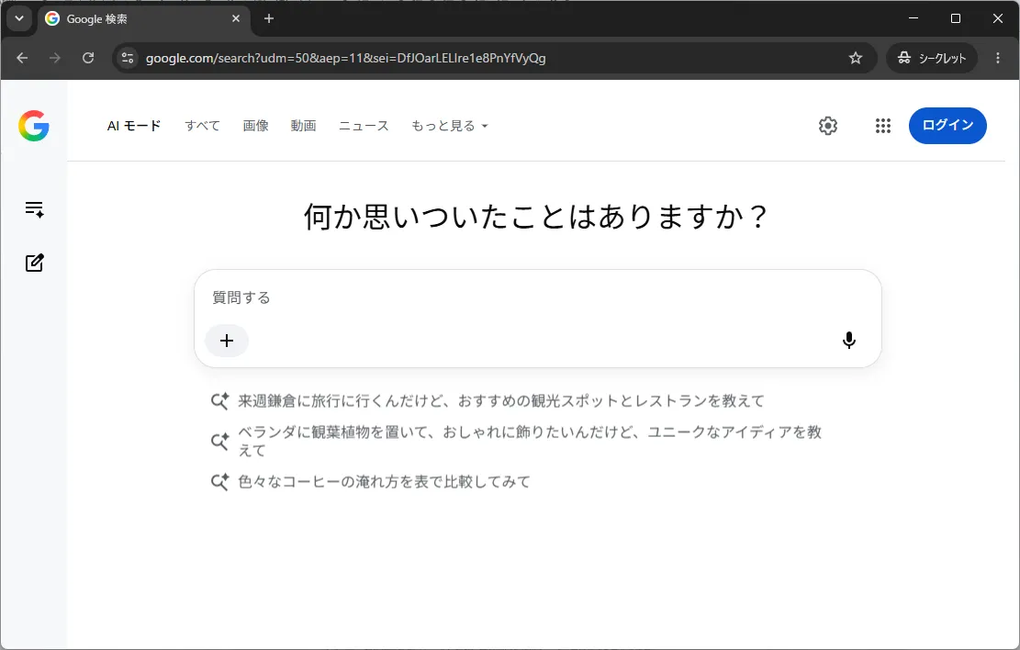Open the settings gear icon
This screenshot has height=650, width=1020.
pos(827,126)
